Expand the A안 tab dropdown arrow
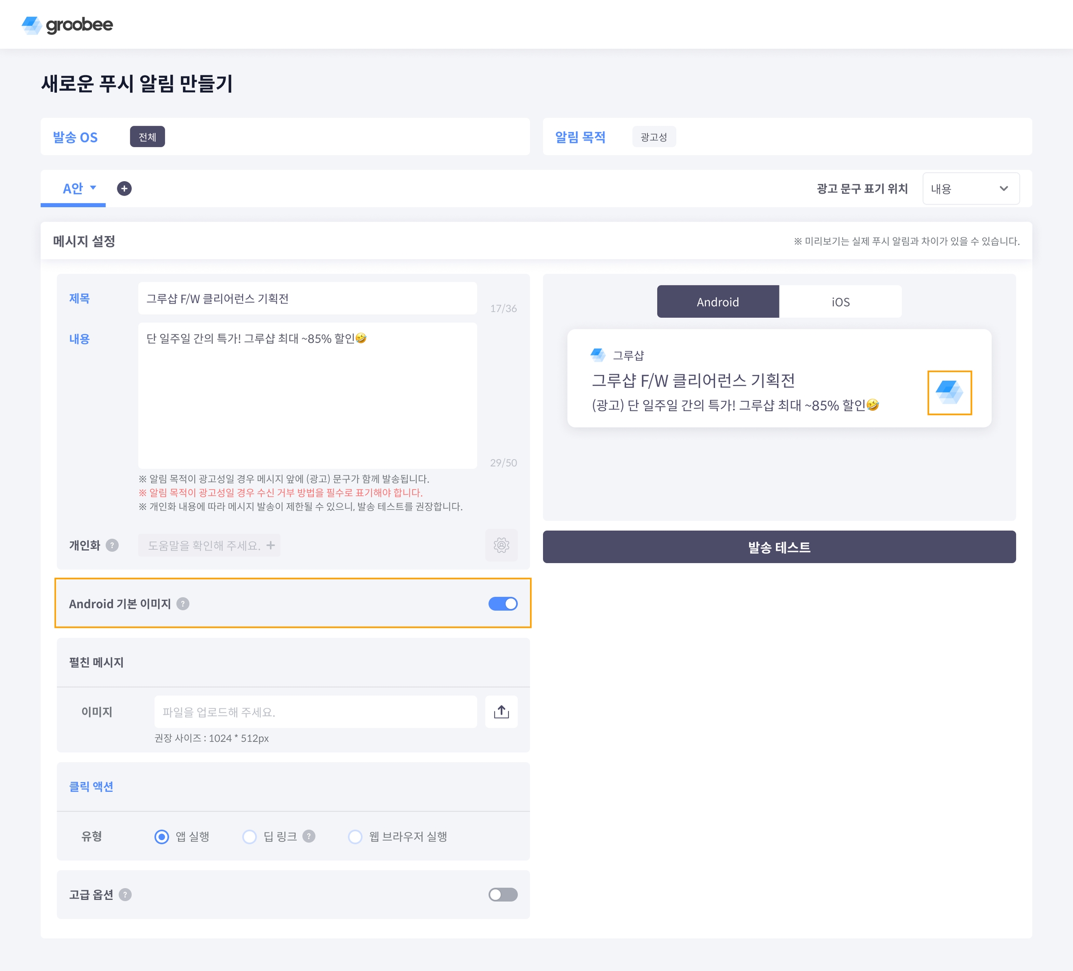1073x971 pixels. [x=93, y=188]
